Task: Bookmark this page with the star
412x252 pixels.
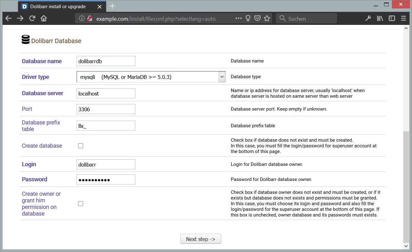Action: (267, 18)
